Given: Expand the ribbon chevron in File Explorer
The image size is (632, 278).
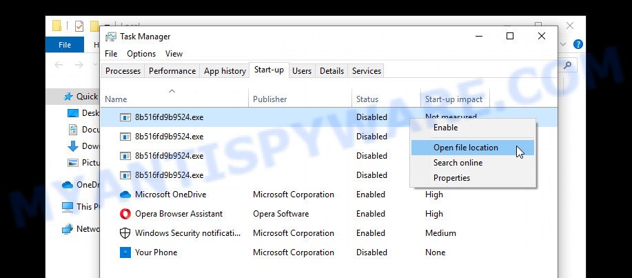Looking at the screenshot, I should pos(564,44).
